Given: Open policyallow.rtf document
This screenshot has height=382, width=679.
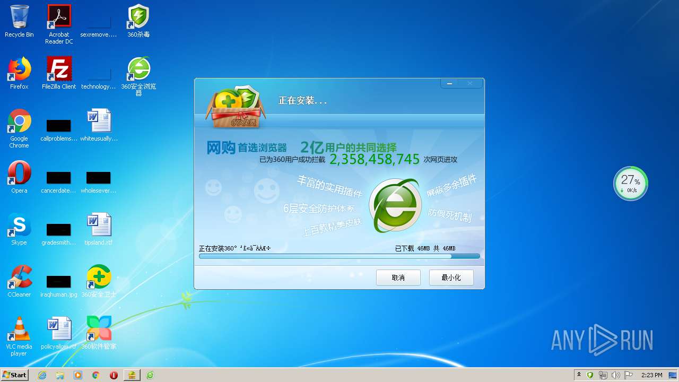Looking at the screenshot, I should 59,333.
